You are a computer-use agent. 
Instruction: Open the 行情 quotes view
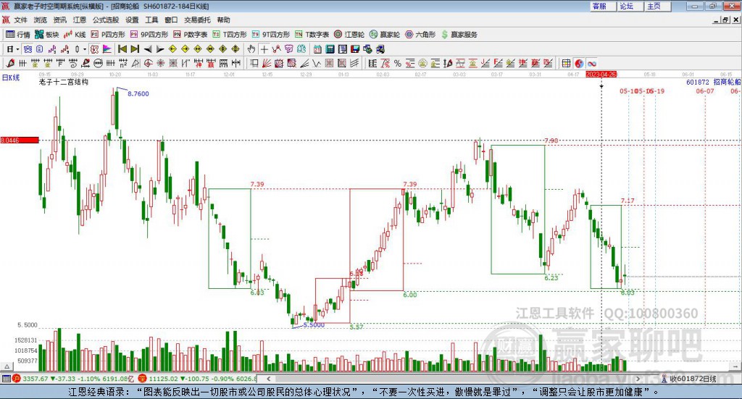(17, 35)
